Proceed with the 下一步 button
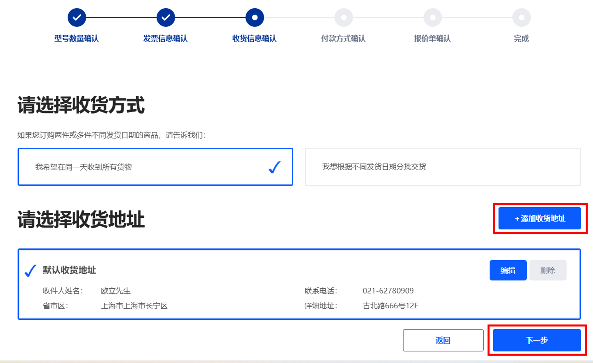The width and height of the screenshot is (593, 363). tap(536, 340)
